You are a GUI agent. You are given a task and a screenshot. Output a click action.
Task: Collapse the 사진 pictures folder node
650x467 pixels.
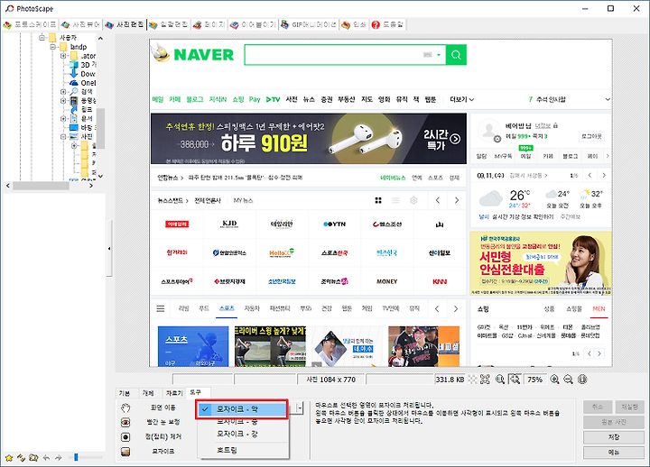63,137
